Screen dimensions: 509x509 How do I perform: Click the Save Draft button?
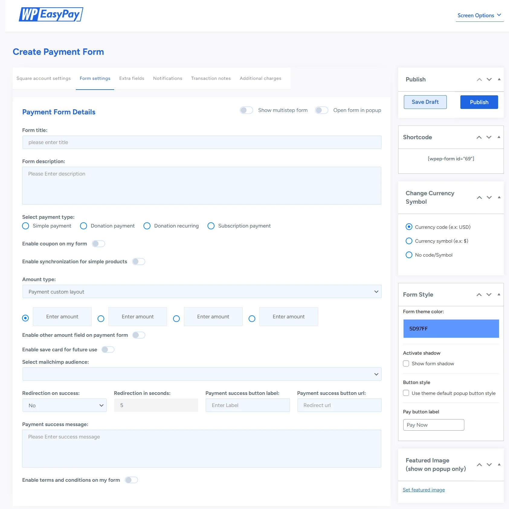tap(425, 102)
